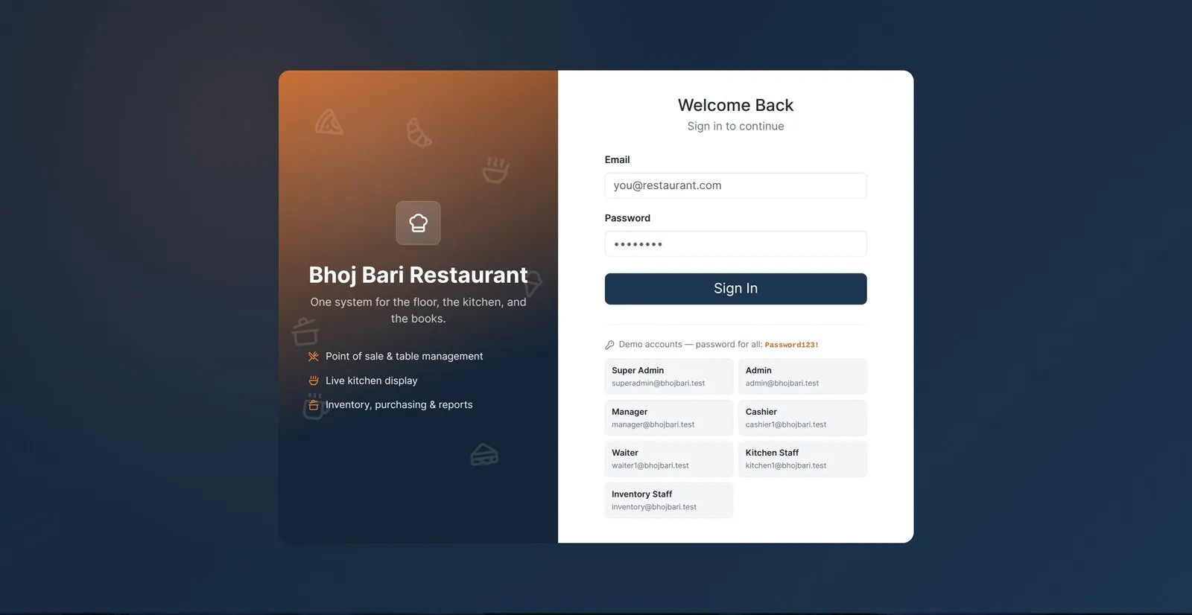The width and height of the screenshot is (1192, 615).
Task: Focus the Email input field
Action: click(x=735, y=185)
